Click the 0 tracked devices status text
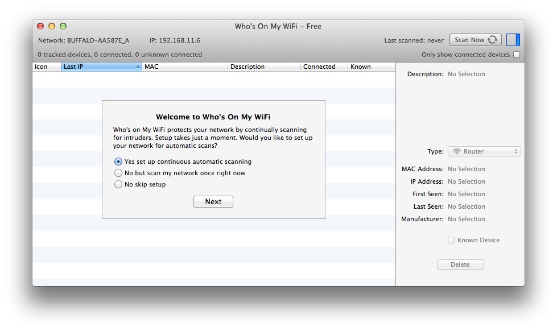This screenshot has width=557, height=331. point(119,55)
